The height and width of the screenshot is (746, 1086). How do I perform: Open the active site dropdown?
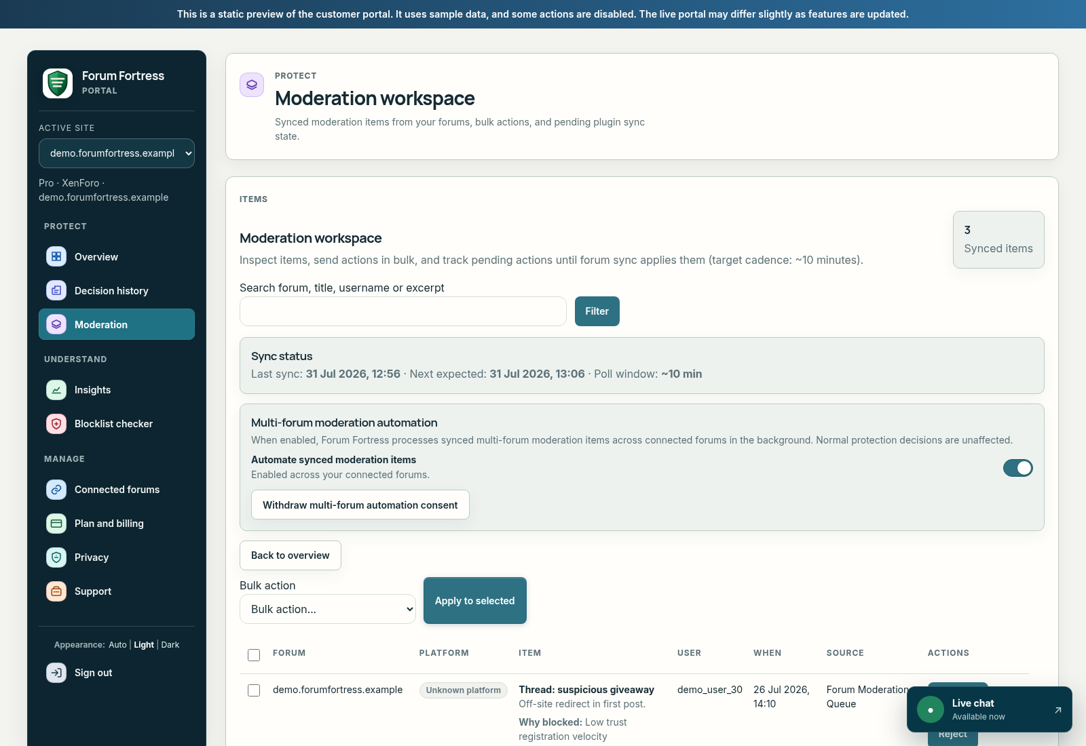pyautogui.click(x=117, y=153)
